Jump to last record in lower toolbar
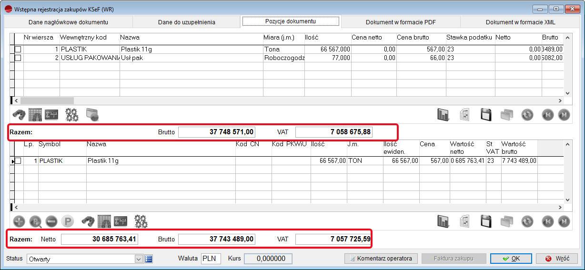Screen dimensions: 585x270 (x=564, y=221)
